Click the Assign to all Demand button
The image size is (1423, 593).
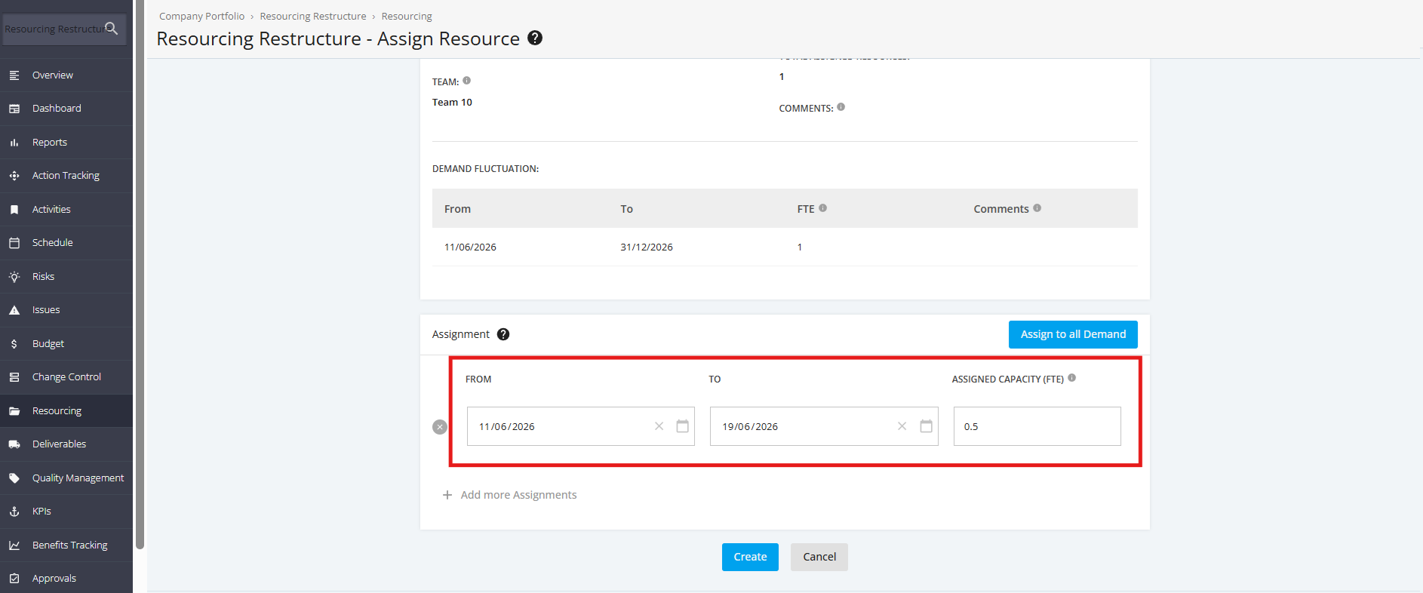tap(1073, 334)
